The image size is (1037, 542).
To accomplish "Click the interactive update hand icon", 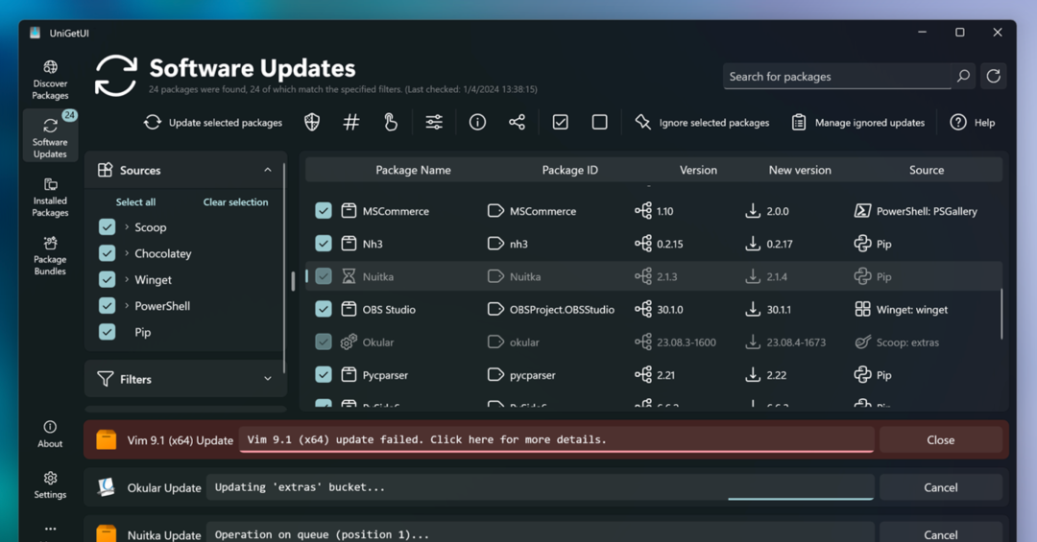I will (391, 122).
